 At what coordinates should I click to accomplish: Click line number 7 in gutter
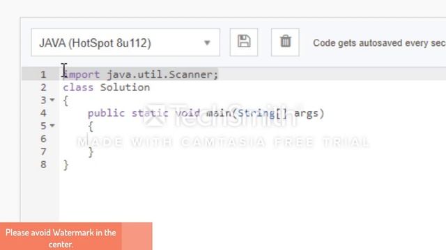click(x=43, y=151)
